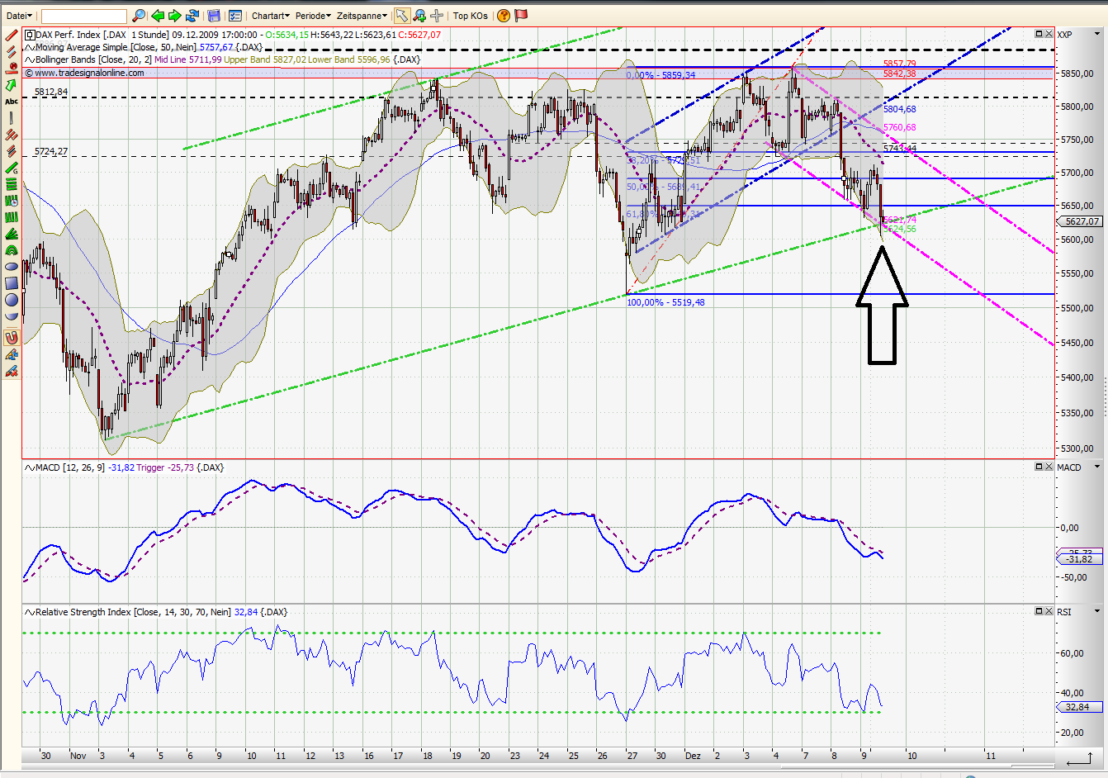Open the Chartart dropdown
The height and width of the screenshot is (778, 1108).
[270, 15]
